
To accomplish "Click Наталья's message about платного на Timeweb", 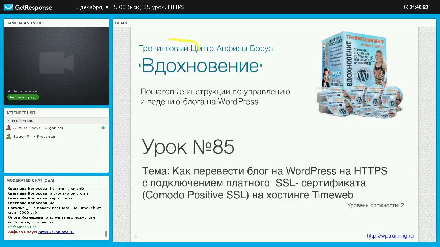I will tap(55, 210).
